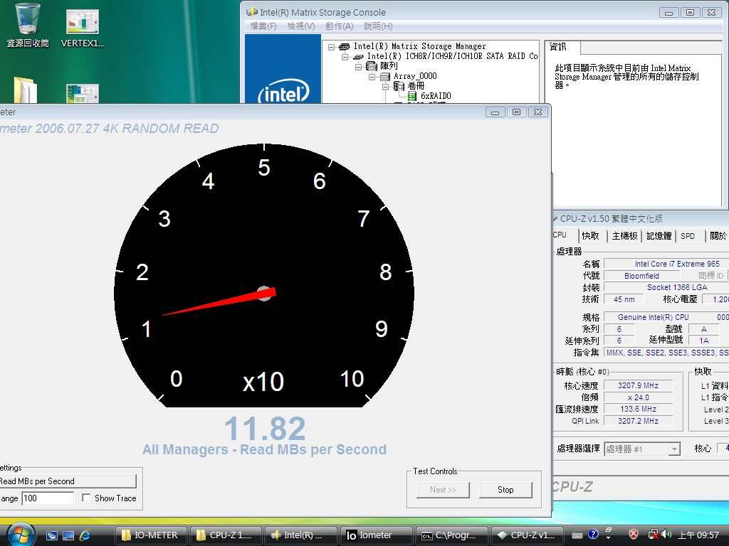The image size is (729, 546).
Task: Select the Intel(R) Matrix Storage Manager chip icon
Action: pyautogui.click(x=345, y=46)
